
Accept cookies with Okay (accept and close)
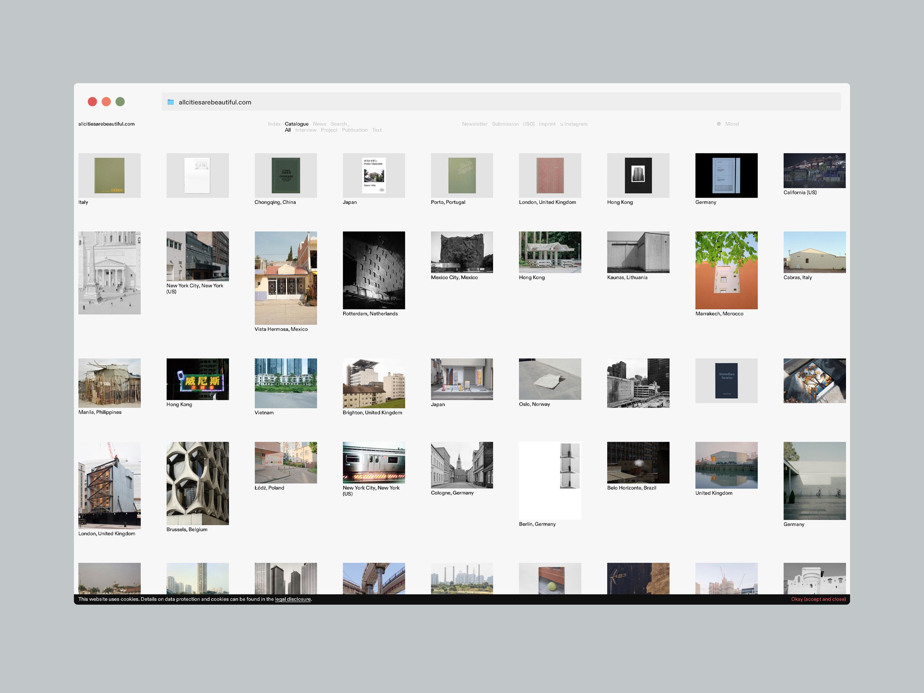[818, 599]
